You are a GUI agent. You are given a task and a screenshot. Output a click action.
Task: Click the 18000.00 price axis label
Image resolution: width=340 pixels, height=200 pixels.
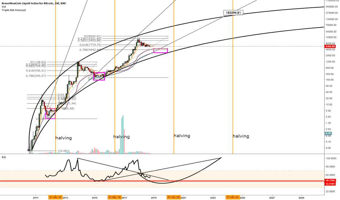point(332,37)
